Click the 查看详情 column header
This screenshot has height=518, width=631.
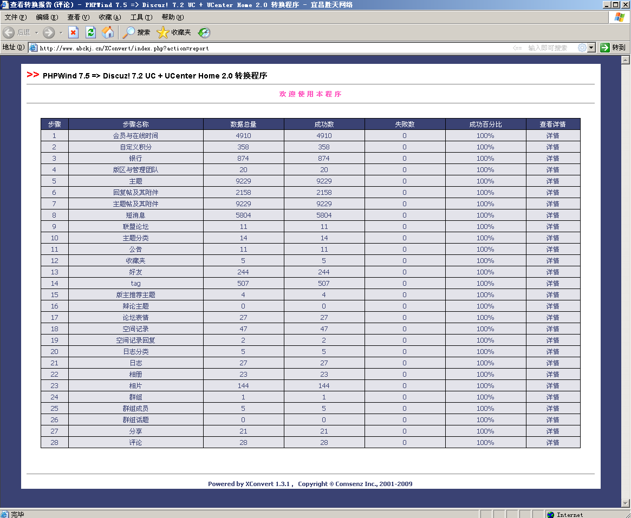(553, 124)
